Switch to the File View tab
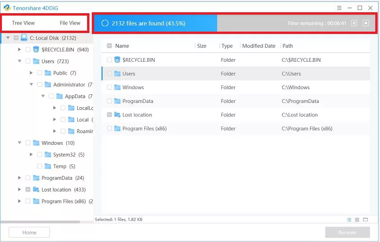380x242 pixels. [x=70, y=23]
